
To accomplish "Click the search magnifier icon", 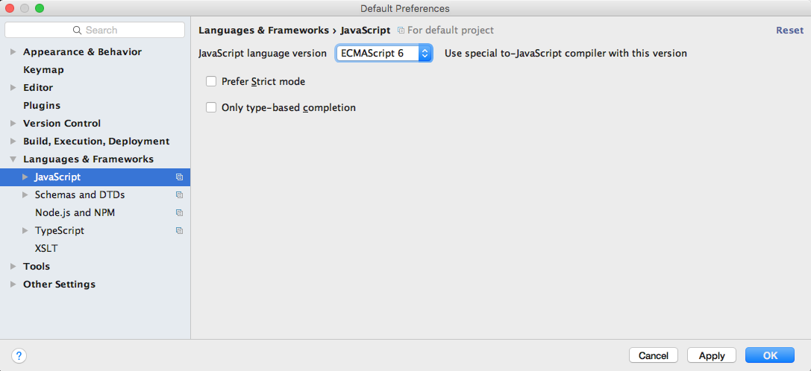I will pyautogui.click(x=77, y=31).
